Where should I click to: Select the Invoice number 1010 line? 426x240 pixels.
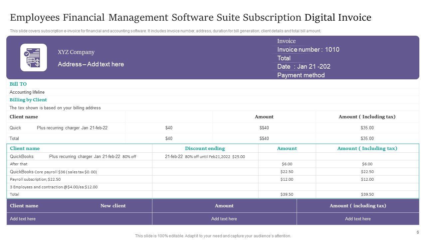308,50
